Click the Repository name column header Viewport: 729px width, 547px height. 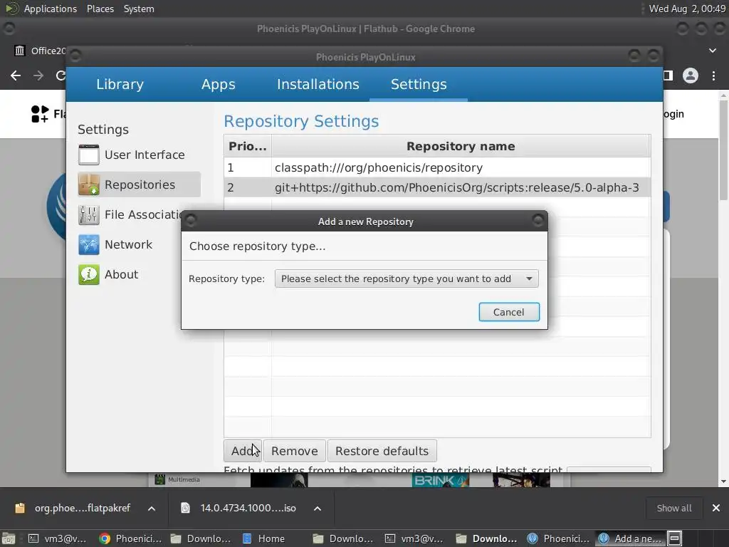tap(461, 146)
